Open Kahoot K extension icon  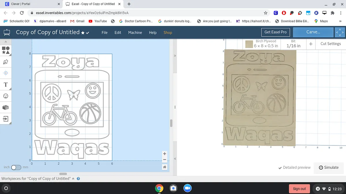coord(316,13)
